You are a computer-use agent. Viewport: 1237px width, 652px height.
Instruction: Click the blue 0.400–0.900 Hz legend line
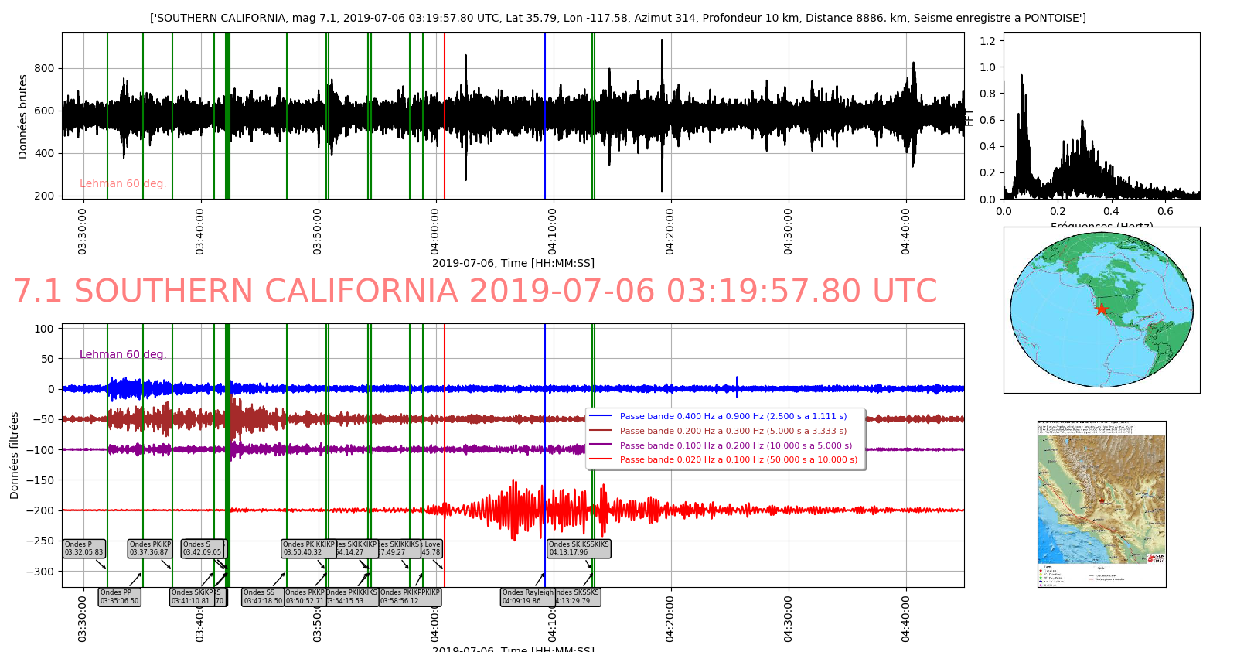click(x=600, y=416)
